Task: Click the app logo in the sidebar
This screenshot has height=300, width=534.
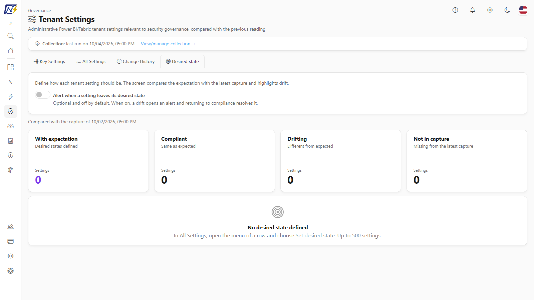Action: 11,9
